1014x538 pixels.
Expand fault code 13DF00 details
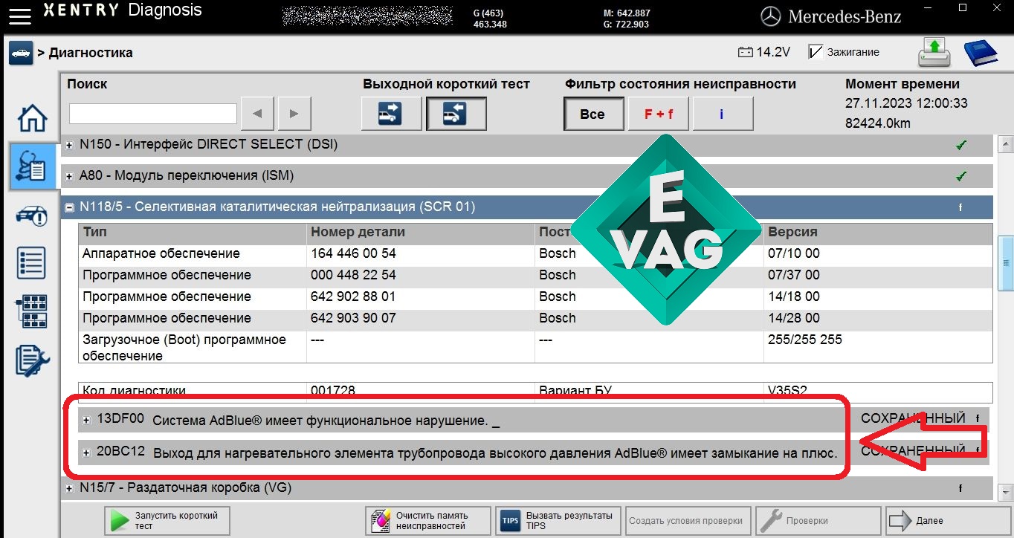pyautogui.click(x=86, y=421)
